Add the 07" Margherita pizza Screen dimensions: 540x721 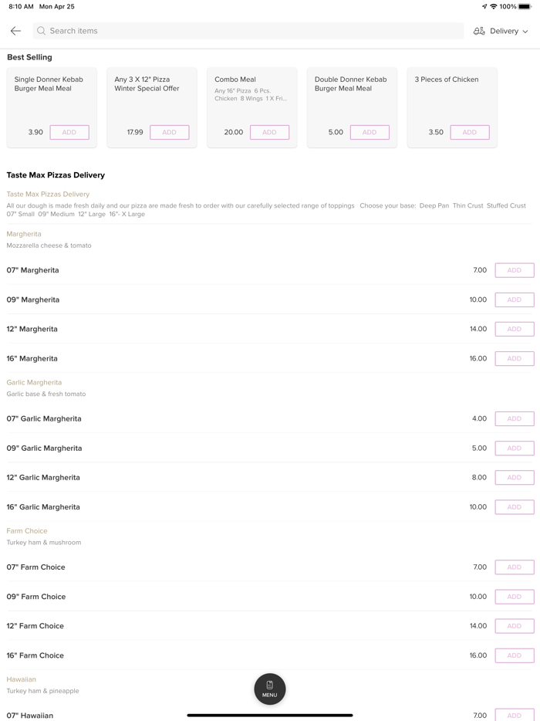[x=514, y=270]
